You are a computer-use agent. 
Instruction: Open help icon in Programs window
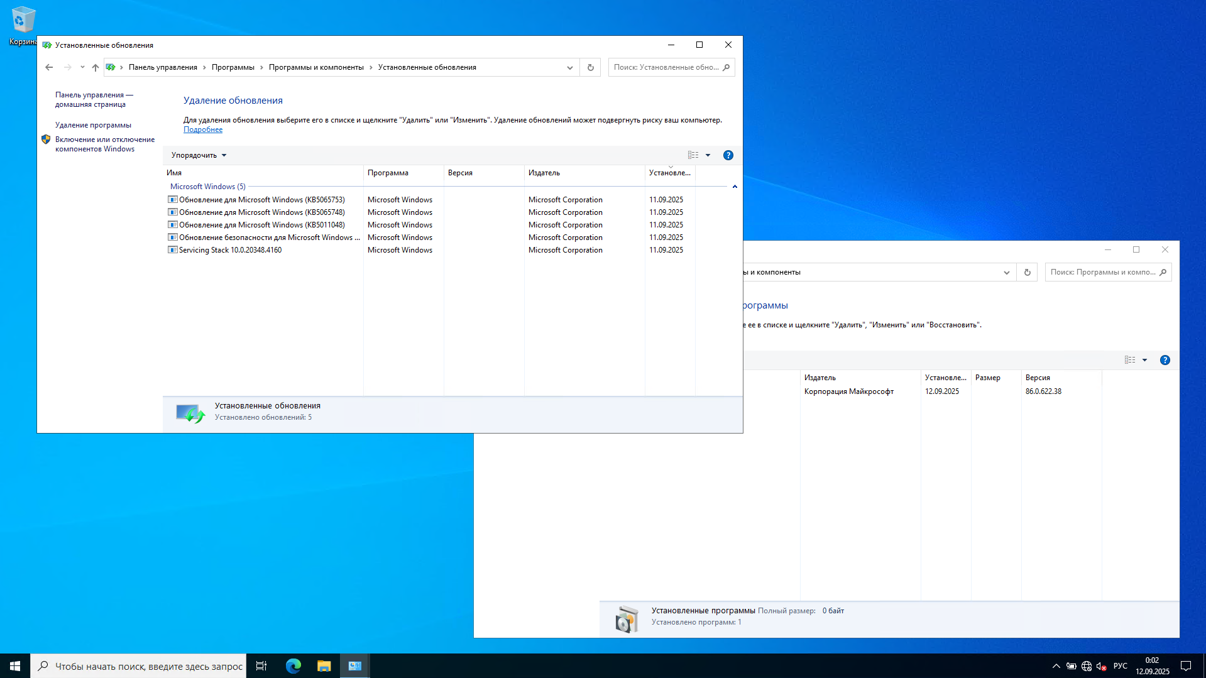[x=1165, y=360]
